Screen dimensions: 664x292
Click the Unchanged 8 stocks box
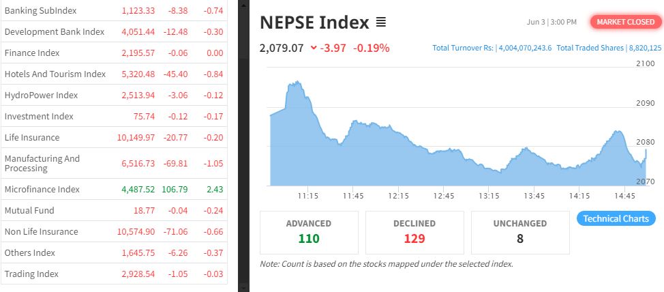tap(520, 232)
